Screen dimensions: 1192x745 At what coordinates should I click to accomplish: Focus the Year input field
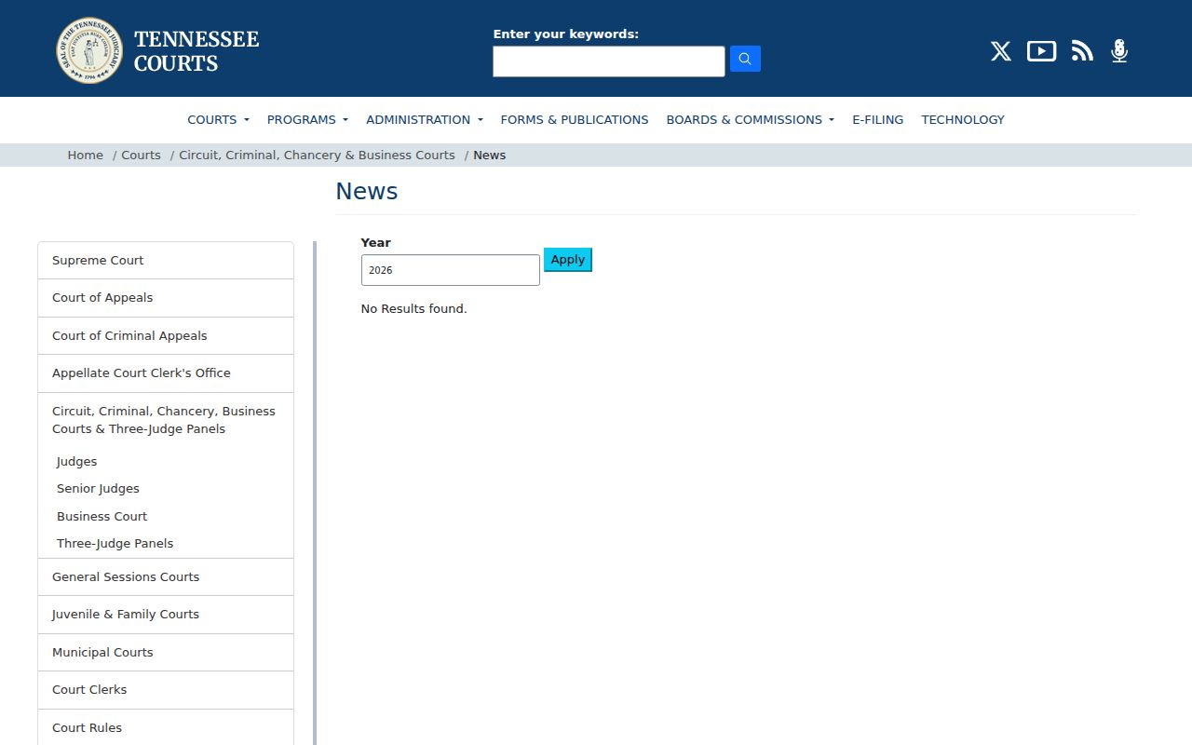coord(451,270)
